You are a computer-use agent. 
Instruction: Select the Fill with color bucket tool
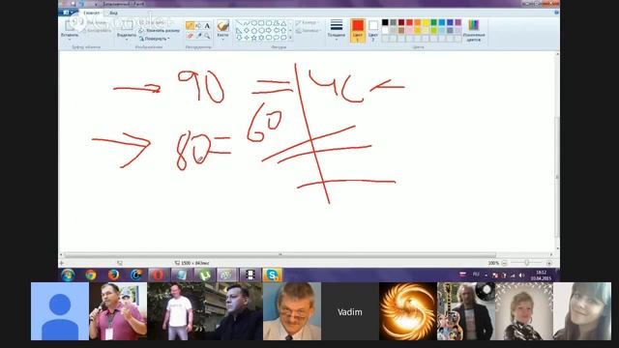[198, 26]
